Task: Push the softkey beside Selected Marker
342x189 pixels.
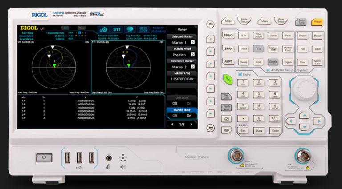Action: pyautogui.click(x=210, y=39)
